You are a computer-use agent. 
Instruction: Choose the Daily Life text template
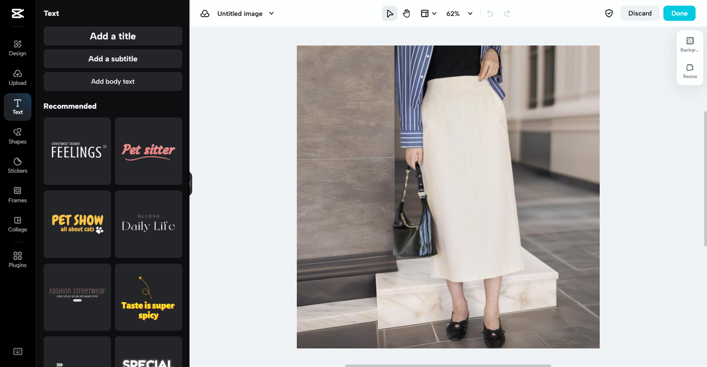(149, 224)
